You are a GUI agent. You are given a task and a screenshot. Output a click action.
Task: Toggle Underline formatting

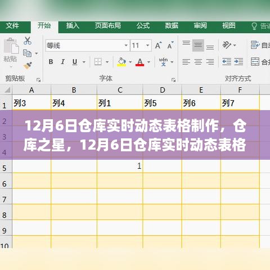point(75,62)
